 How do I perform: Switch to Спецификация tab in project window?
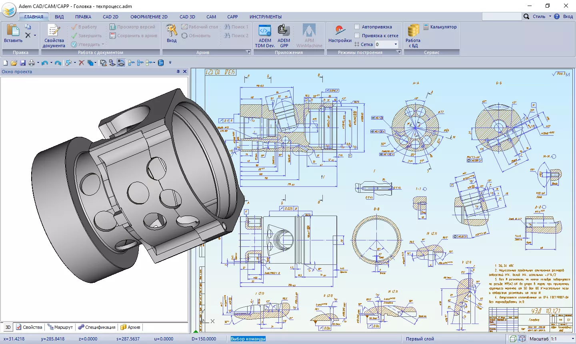[x=96, y=327]
